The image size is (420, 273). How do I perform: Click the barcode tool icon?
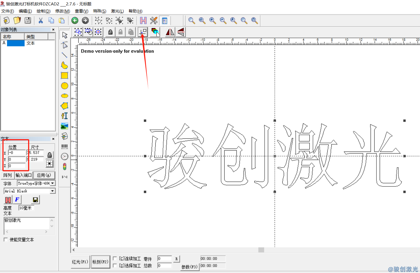[65, 146]
